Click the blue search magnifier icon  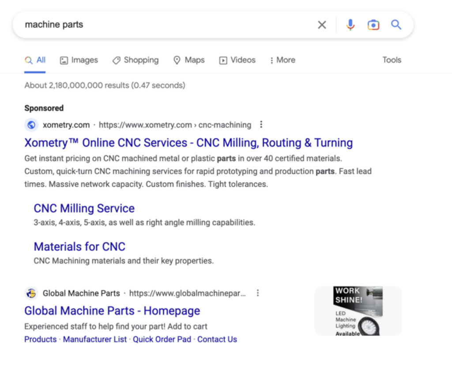pos(396,25)
